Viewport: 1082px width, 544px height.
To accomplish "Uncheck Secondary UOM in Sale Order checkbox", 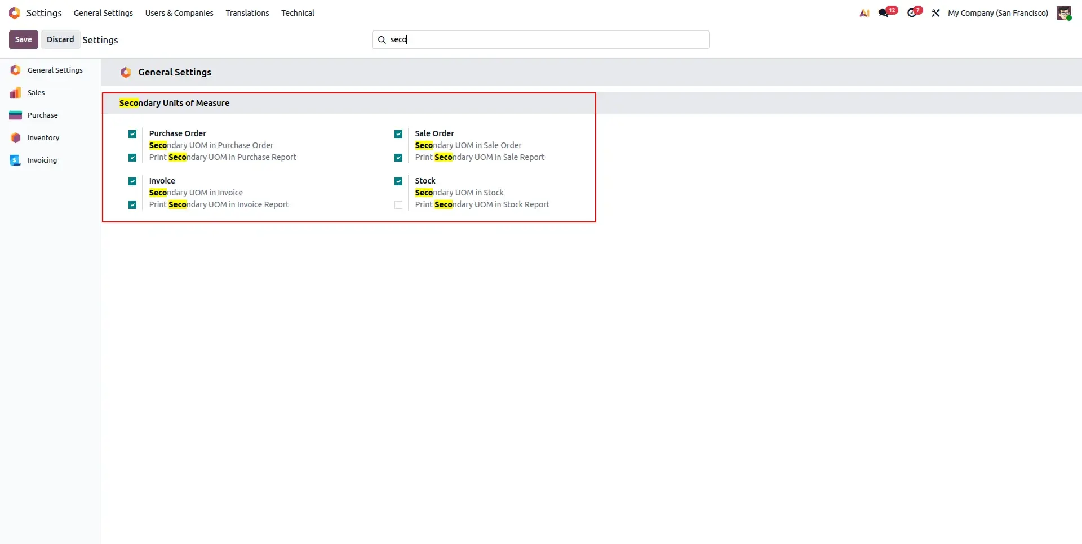I will point(398,134).
